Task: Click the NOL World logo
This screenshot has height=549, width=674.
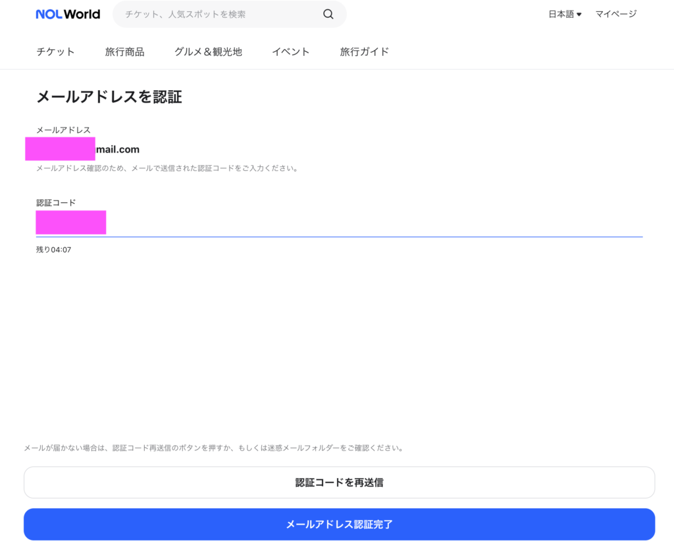Action: pyautogui.click(x=68, y=14)
